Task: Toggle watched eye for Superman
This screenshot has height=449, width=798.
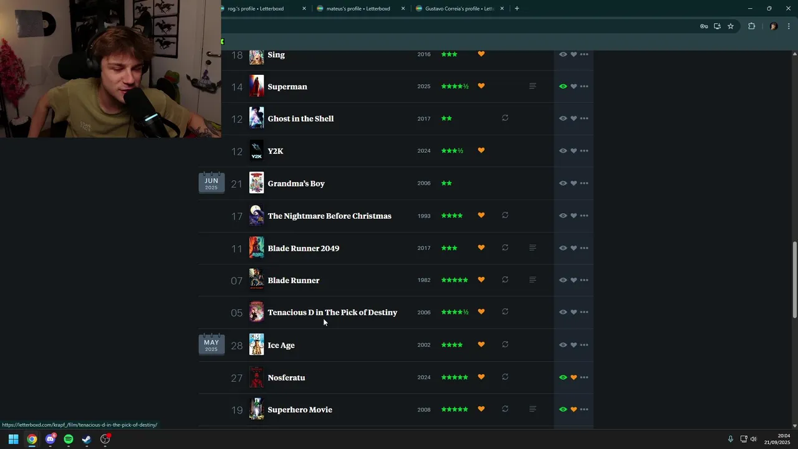Action: coord(563,87)
